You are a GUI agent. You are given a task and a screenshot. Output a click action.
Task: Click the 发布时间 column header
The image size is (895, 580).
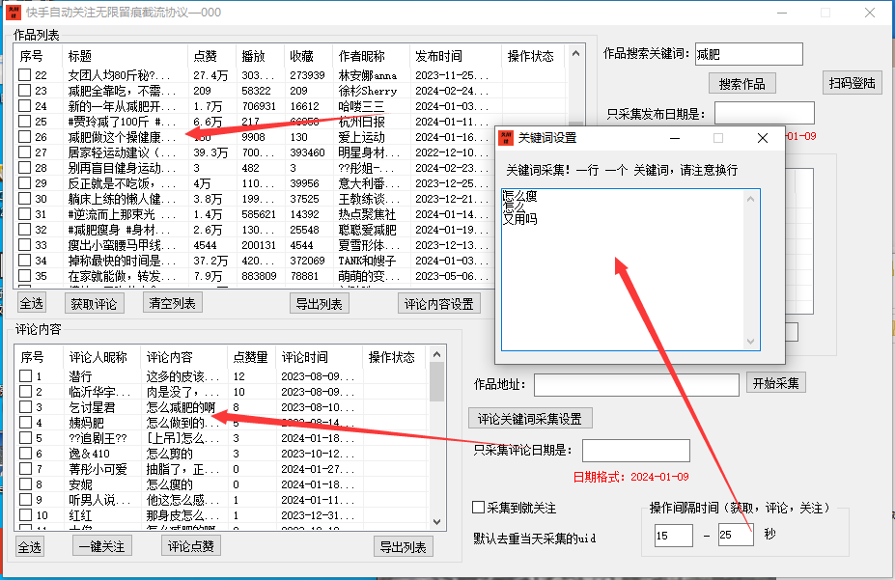(x=438, y=56)
